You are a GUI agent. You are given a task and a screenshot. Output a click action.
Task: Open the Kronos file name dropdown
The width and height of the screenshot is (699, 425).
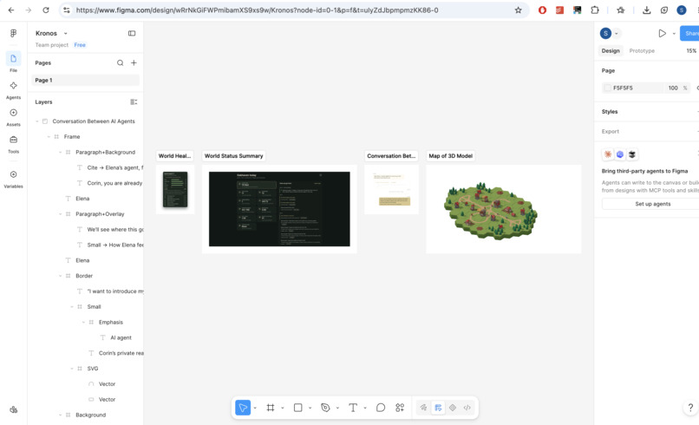66,34
